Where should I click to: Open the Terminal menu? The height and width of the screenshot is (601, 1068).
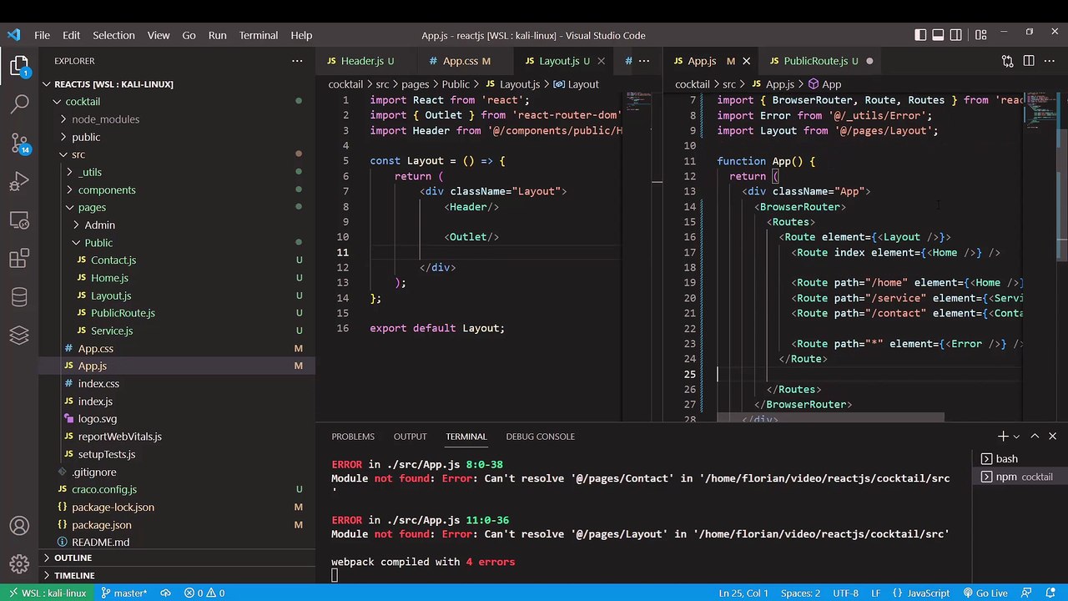click(x=258, y=35)
